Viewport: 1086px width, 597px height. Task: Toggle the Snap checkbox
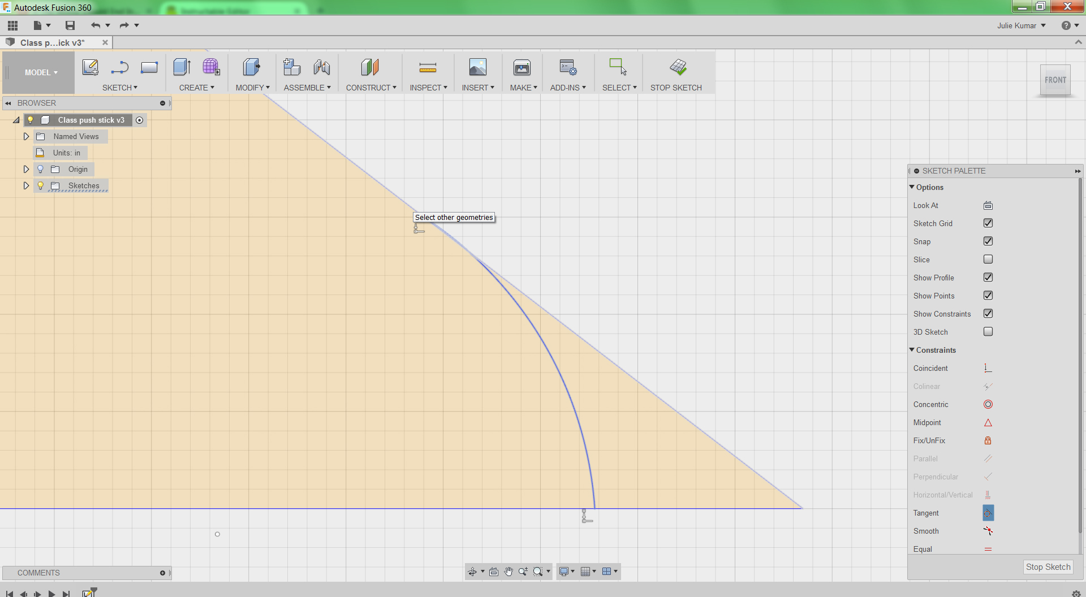point(988,241)
